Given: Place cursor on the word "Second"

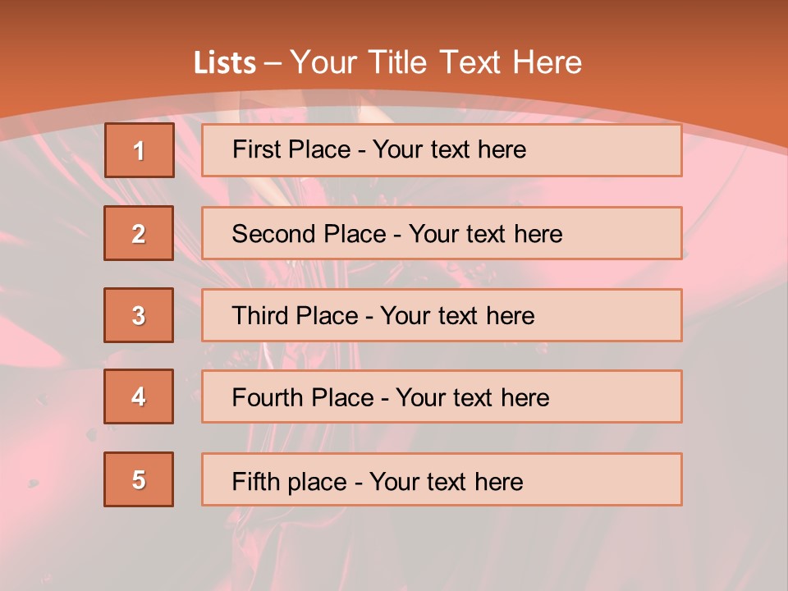Looking at the screenshot, I should [x=273, y=234].
